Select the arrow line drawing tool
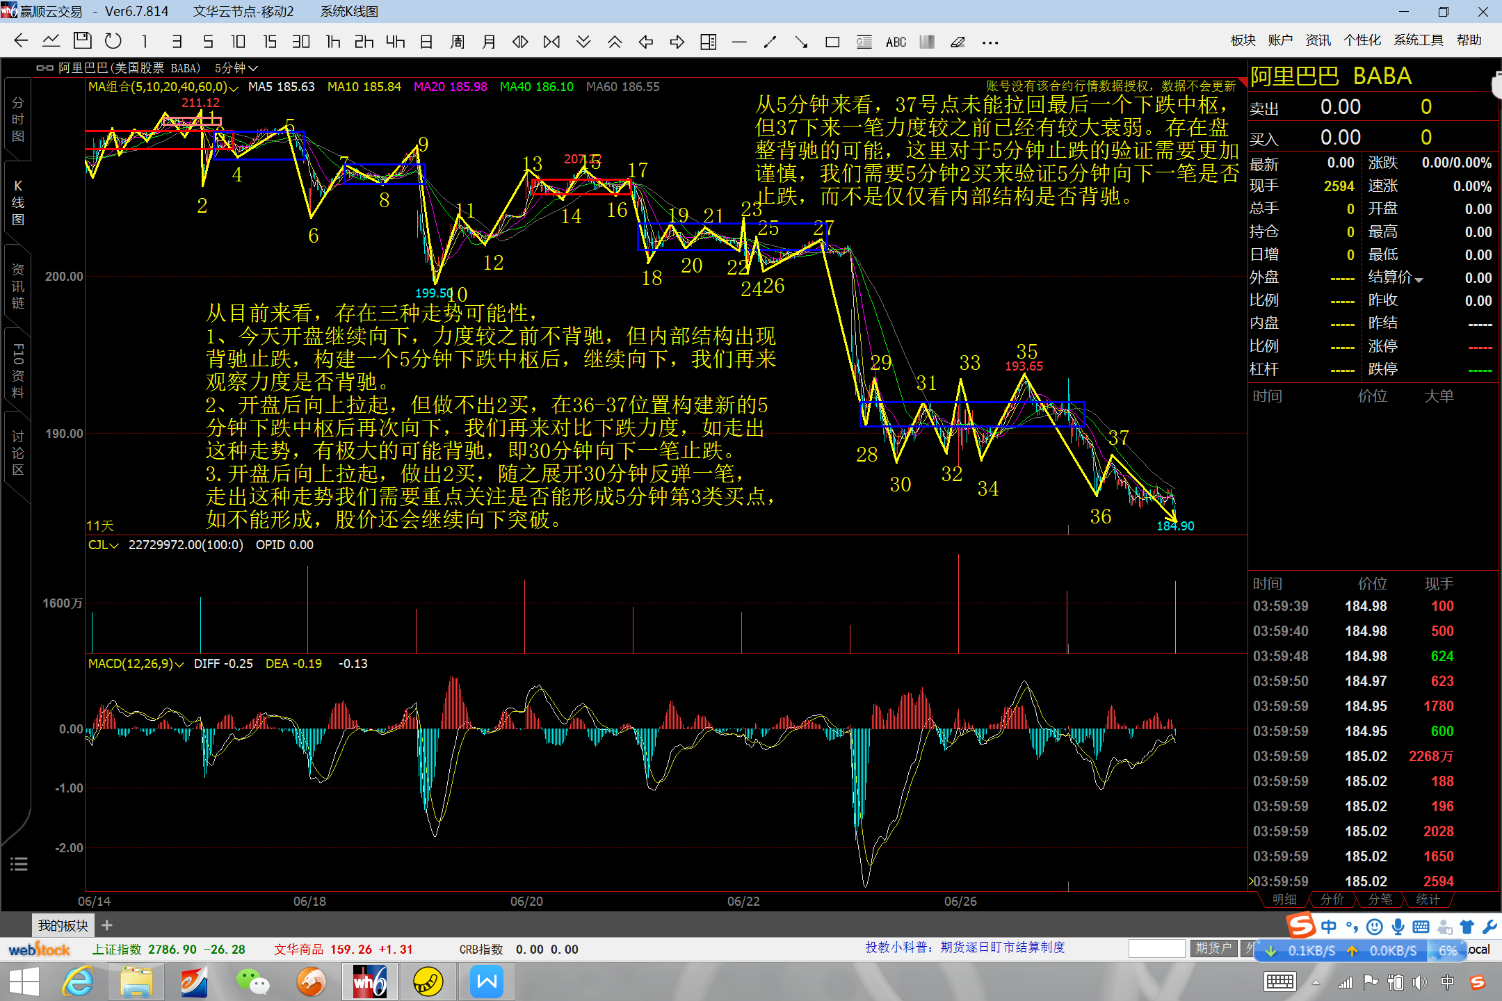This screenshot has width=1502, height=1001. point(801,42)
